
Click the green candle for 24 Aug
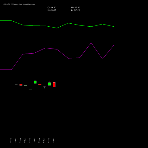(x=49, y=84)
